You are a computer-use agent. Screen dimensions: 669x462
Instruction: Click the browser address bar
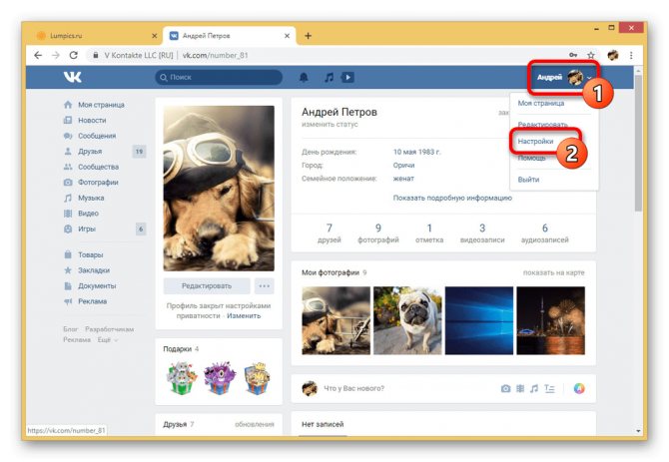[x=325, y=55]
